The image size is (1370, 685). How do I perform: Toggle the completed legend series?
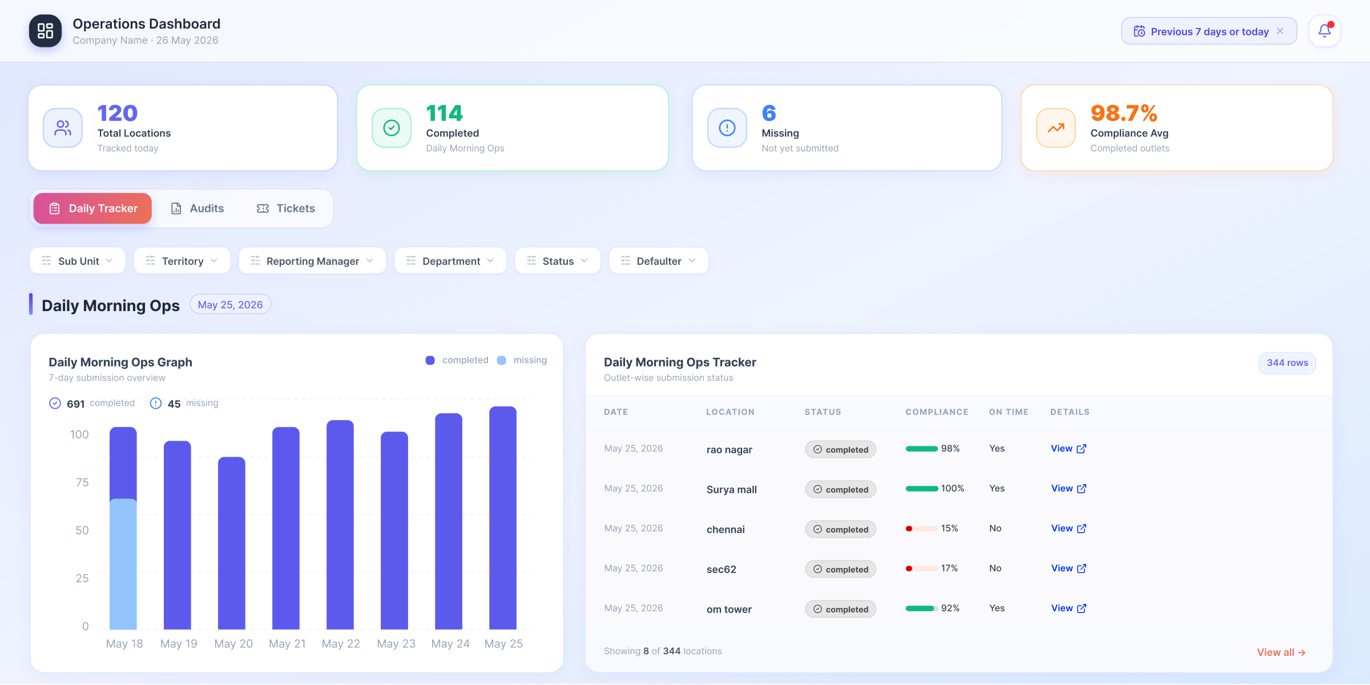[457, 360]
